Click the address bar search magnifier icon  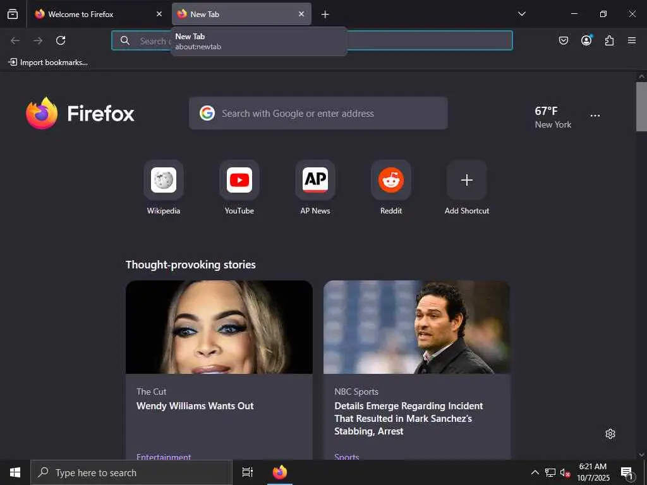(125, 40)
